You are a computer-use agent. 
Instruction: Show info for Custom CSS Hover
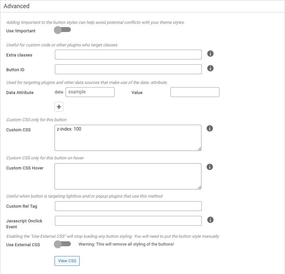pyautogui.click(x=210, y=167)
